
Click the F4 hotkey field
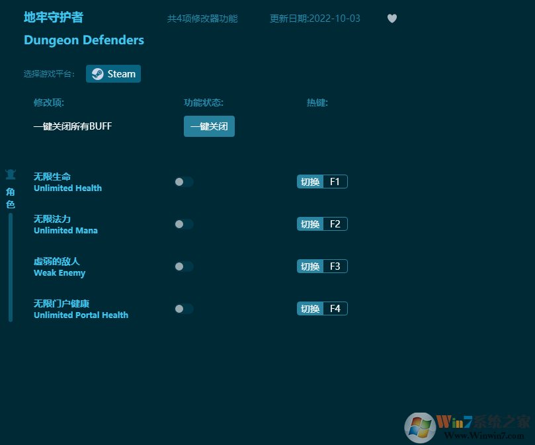click(335, 308)
